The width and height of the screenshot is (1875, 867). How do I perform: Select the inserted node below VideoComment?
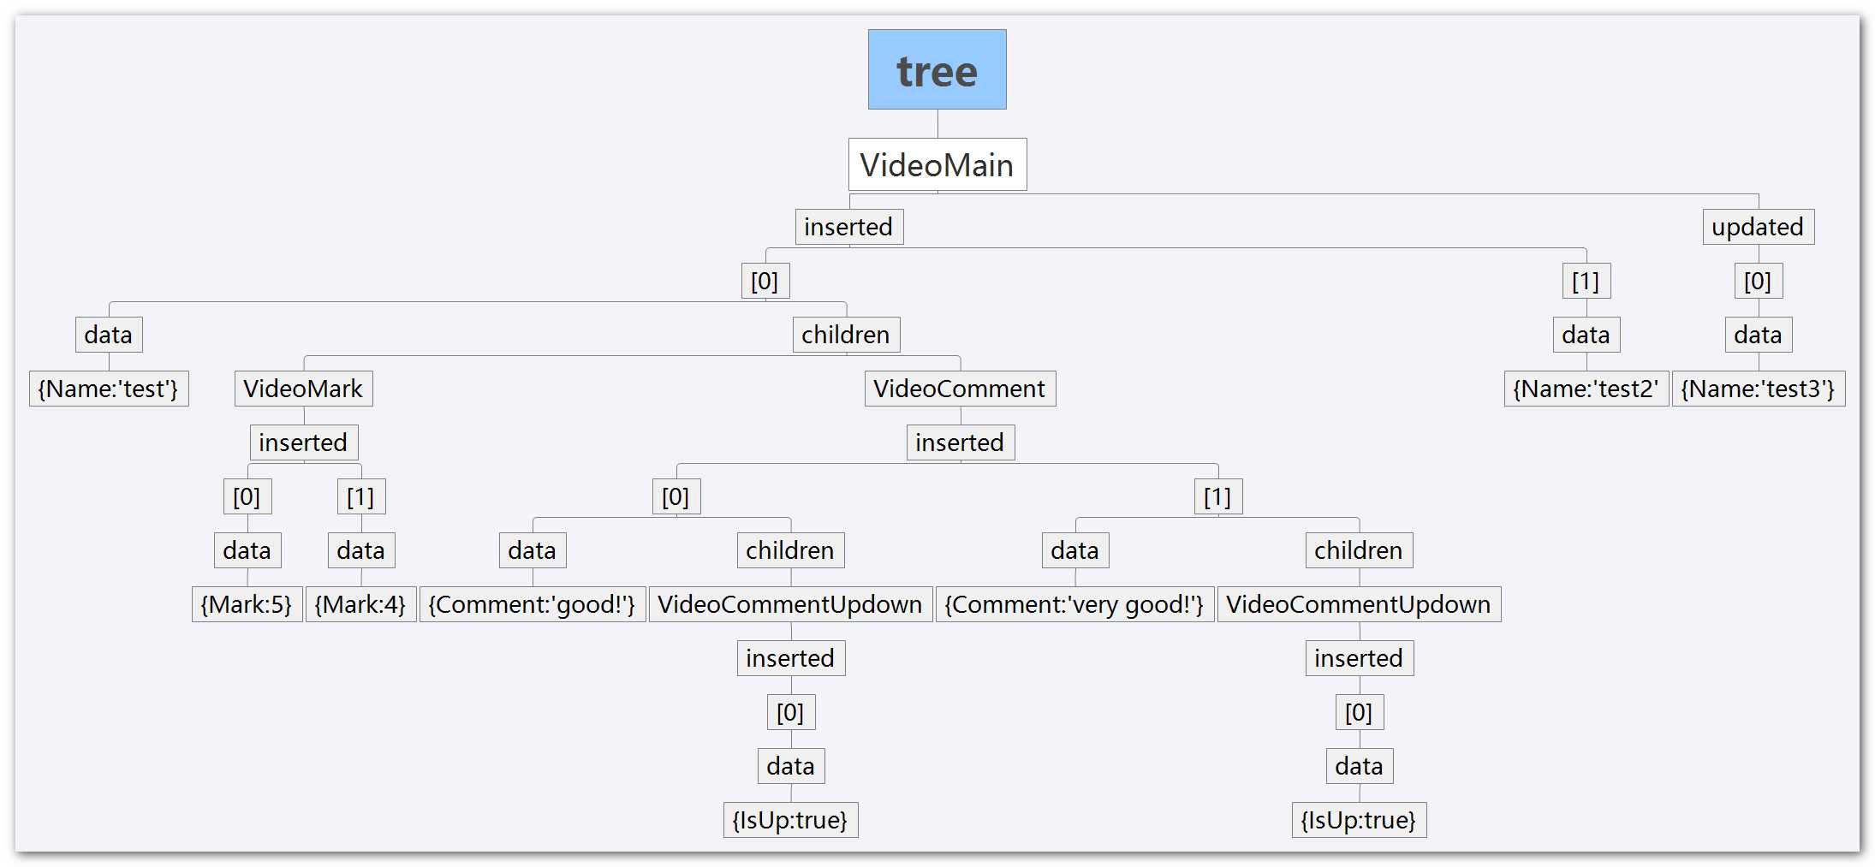[x=960, y=442]
